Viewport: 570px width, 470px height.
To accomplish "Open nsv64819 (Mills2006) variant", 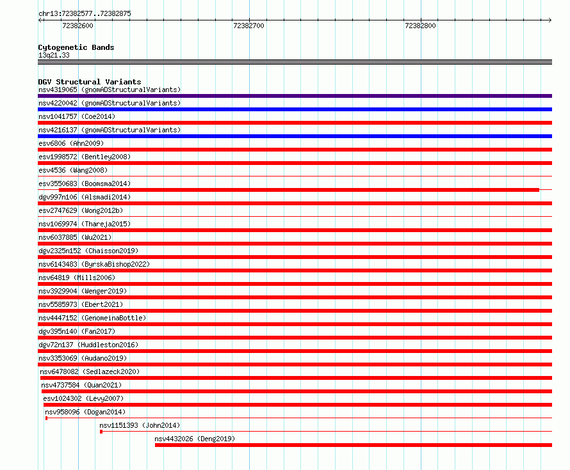I will [77, 278].
